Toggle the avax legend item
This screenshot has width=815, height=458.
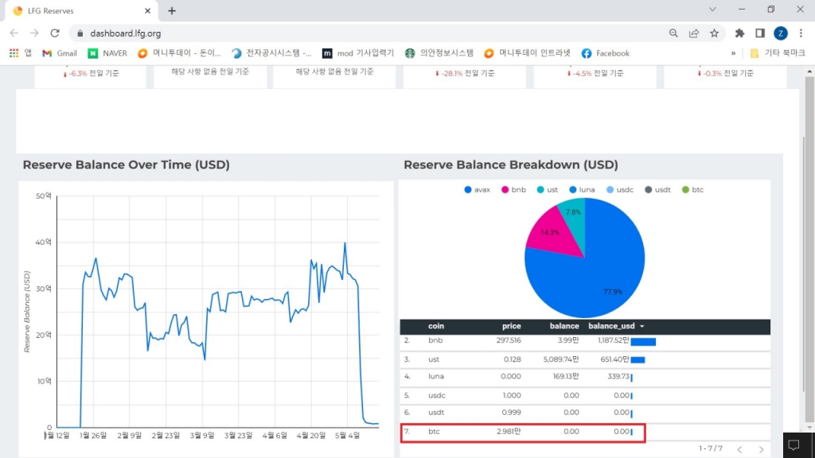[476, 190]
